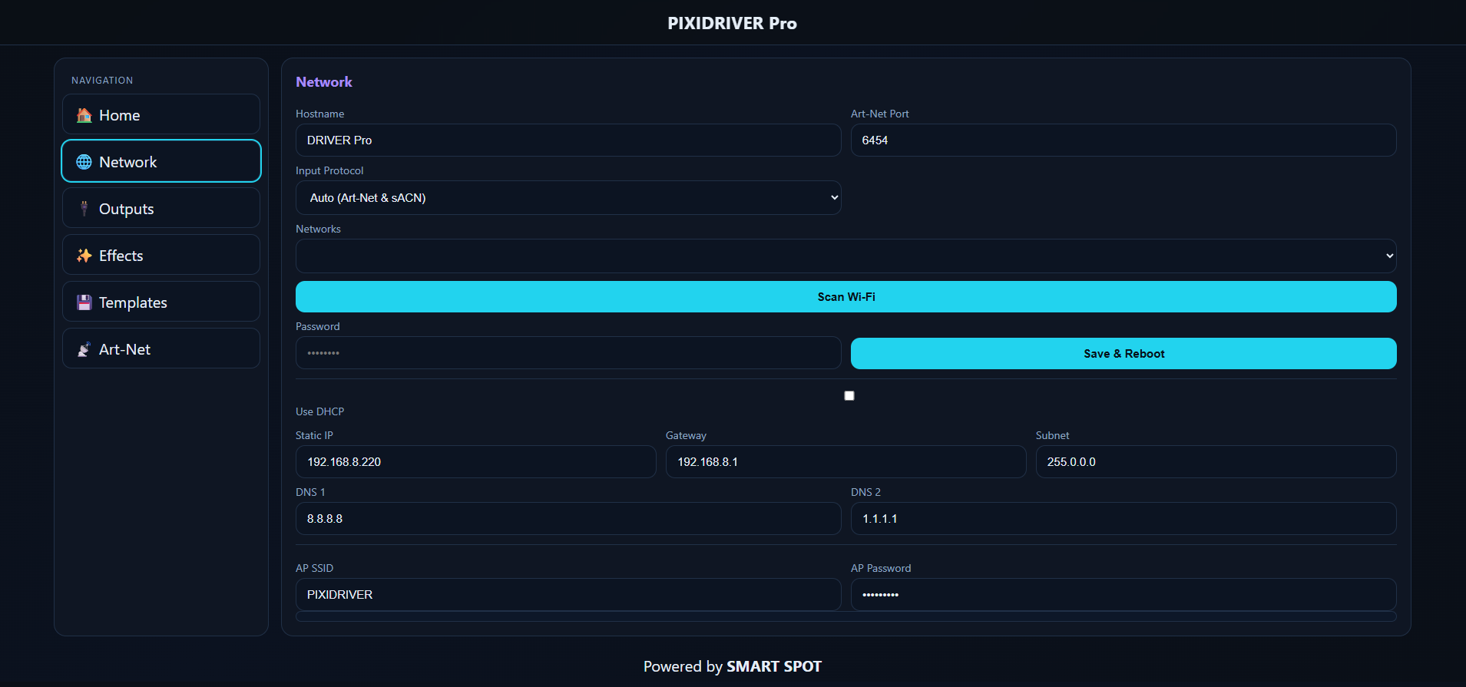Open the Input Protocol dropdown
Screen dimensions: 1466x687
pyautogui.click(x=568, y=197)
